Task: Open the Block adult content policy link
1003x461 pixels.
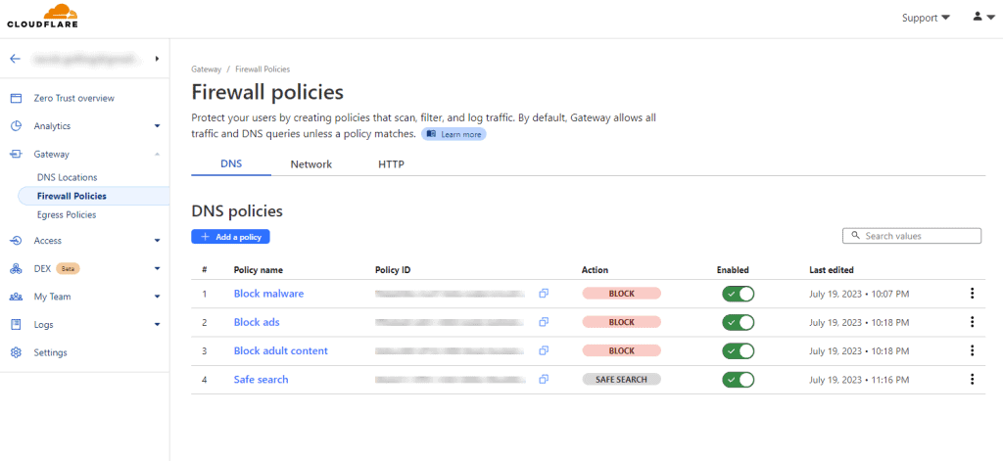Action: 281,350
